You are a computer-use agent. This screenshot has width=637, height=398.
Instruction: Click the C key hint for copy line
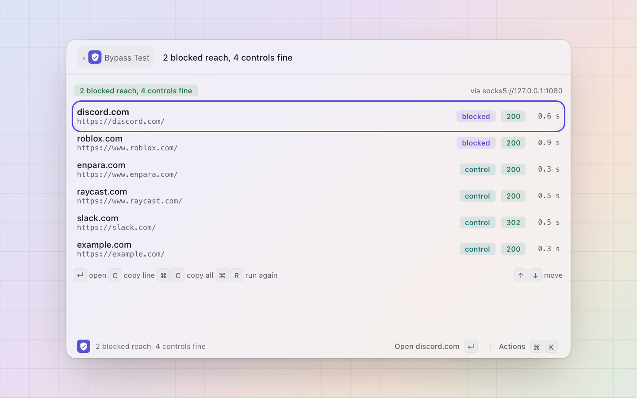coord(115,275)
